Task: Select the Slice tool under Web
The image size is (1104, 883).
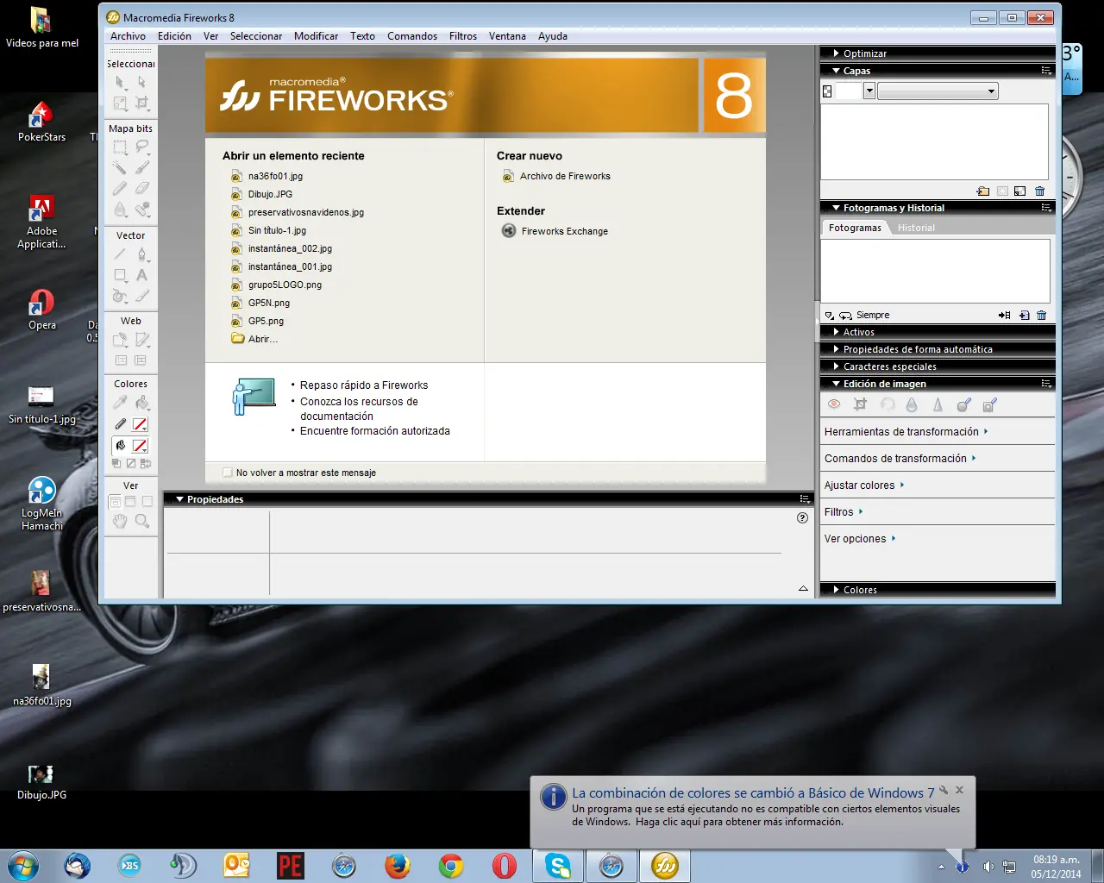Action: [142, 340]
